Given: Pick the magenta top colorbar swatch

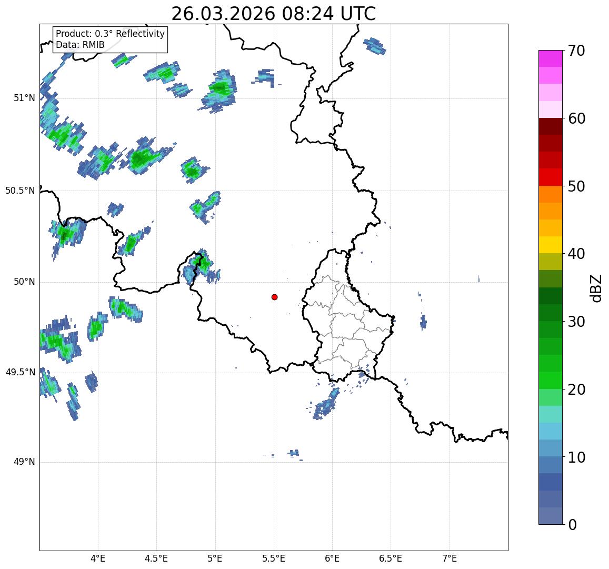Looking at the screenshot, I should (x=551, y=58).
